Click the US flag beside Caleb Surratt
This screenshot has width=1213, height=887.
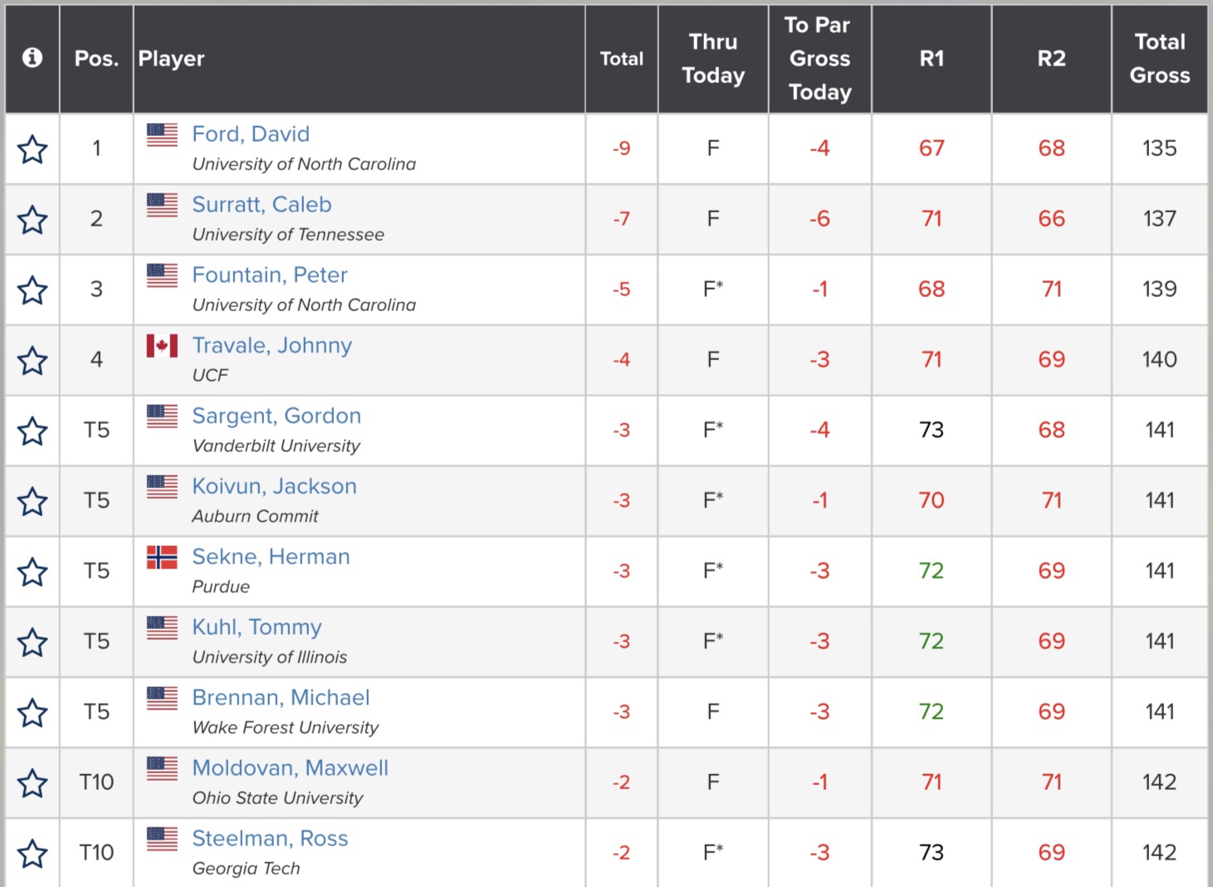pos(162,205)
